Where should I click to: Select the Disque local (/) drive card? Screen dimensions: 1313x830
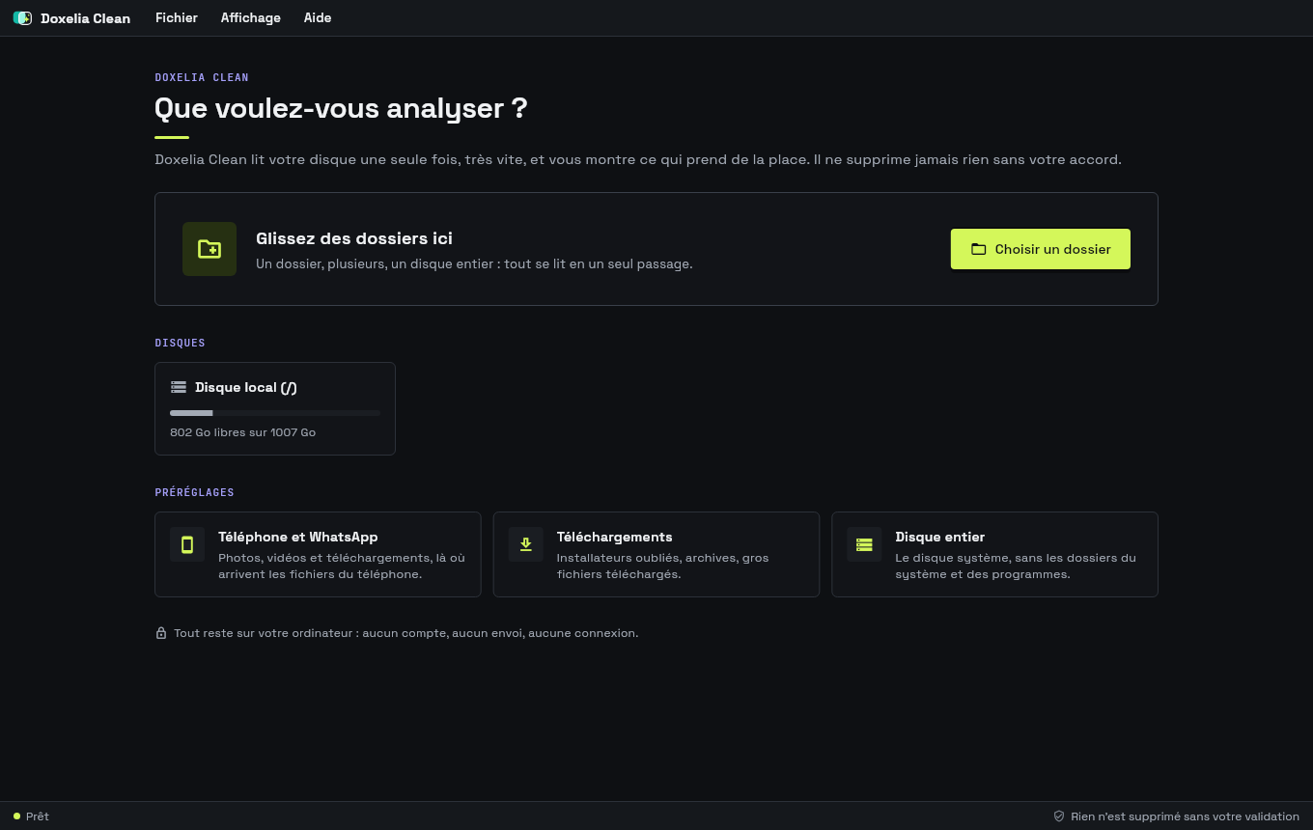(275, 408)
